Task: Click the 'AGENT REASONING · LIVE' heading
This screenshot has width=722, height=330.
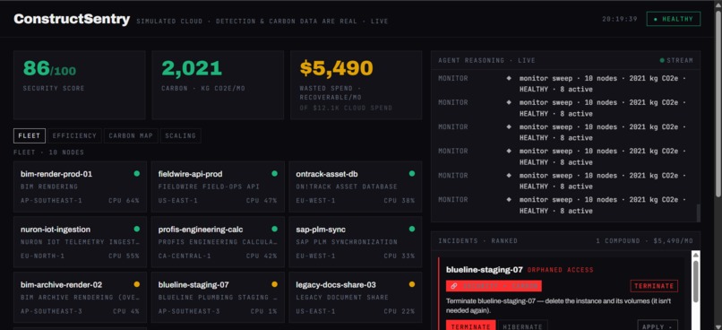Action: 486,60
